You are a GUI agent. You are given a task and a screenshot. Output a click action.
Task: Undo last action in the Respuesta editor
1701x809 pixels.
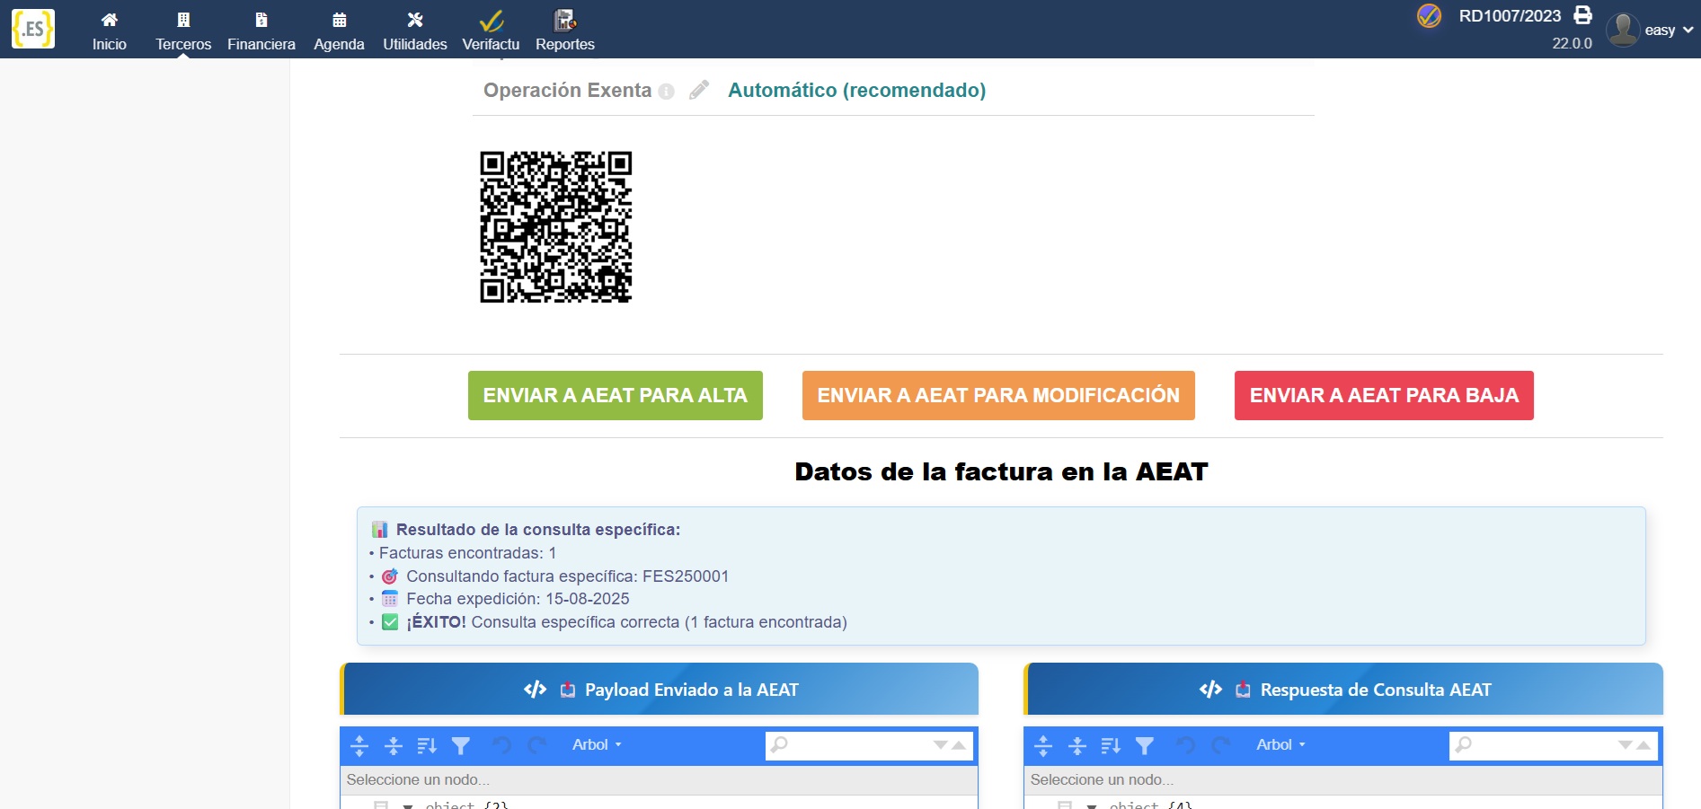click(x=1185, y=745)
